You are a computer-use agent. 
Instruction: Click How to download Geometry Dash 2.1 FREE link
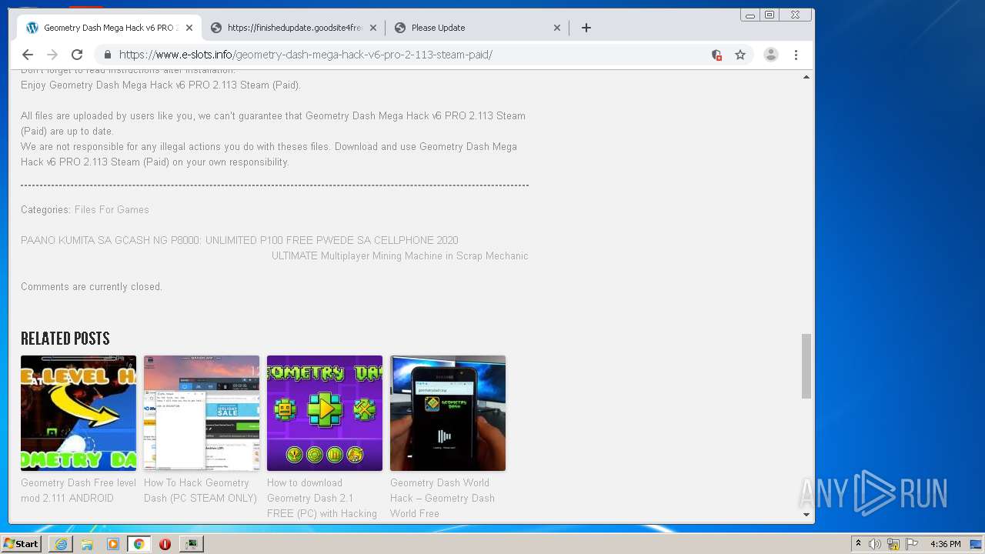click(322, 498)
